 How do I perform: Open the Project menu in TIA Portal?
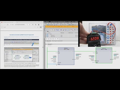click(46, 23)
